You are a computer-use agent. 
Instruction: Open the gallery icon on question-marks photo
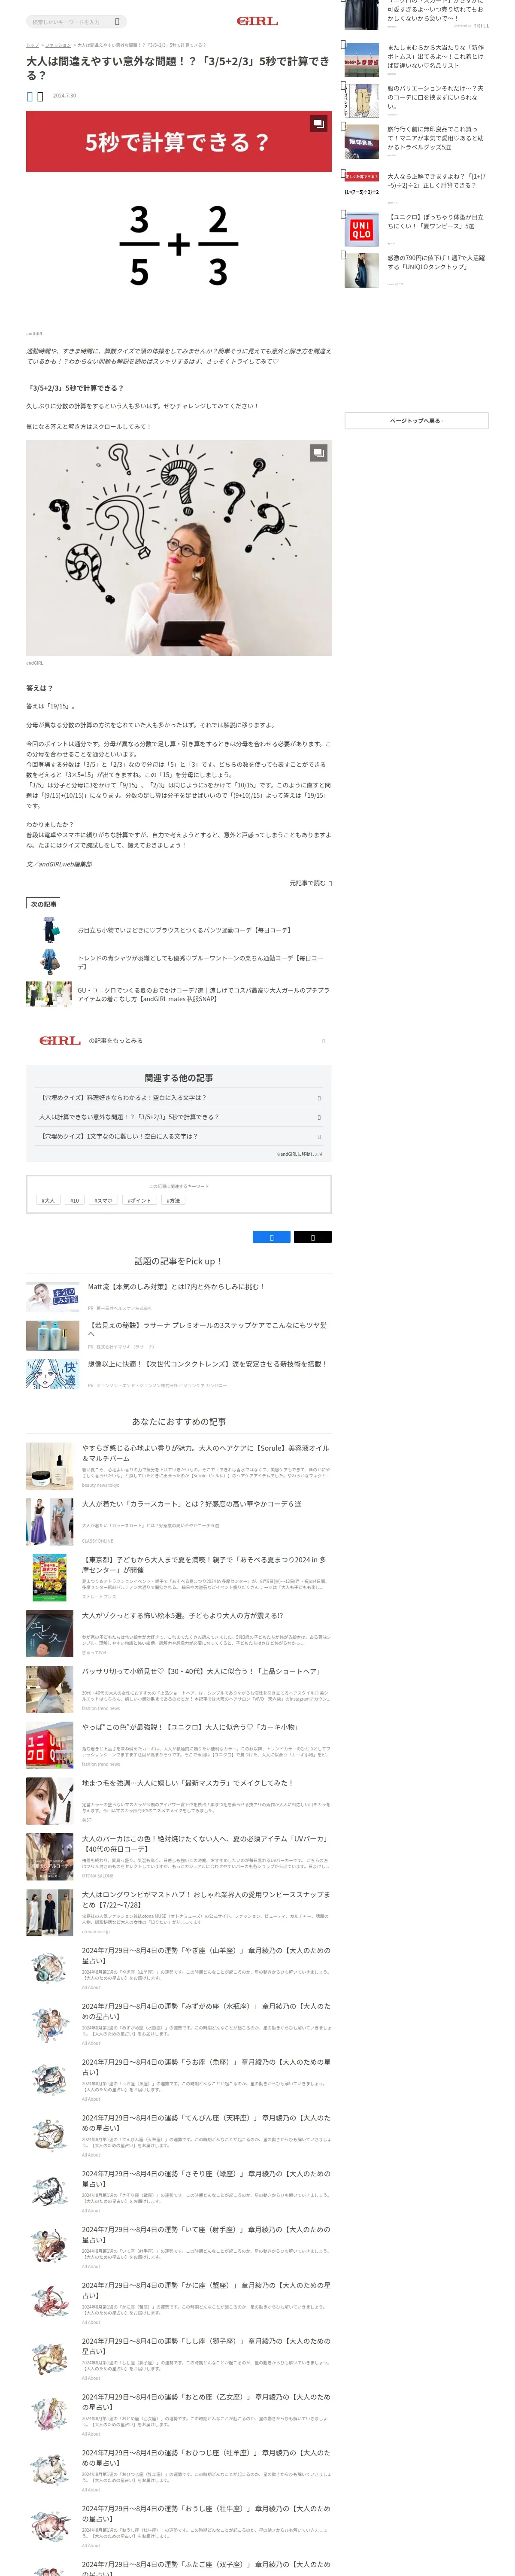pos(318,453)
